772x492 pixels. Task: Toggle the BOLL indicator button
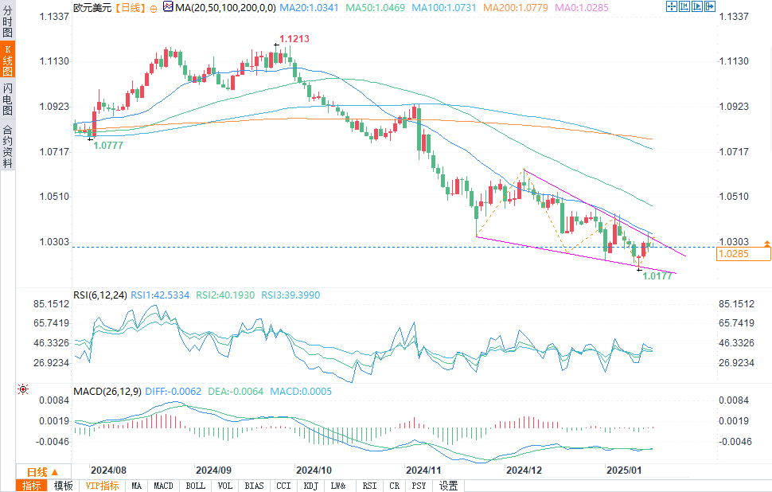click(x=196, y=486)
